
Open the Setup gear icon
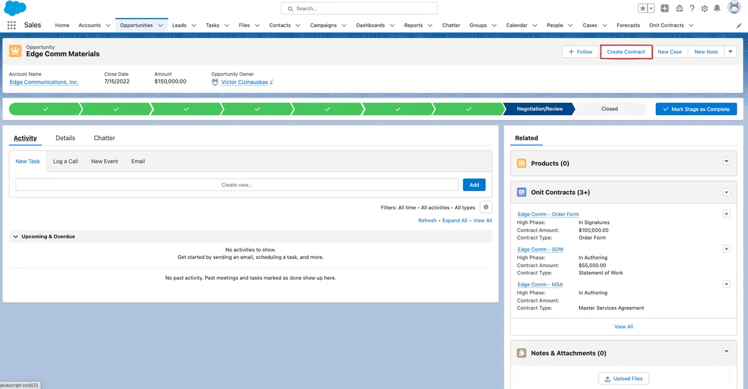704,9
